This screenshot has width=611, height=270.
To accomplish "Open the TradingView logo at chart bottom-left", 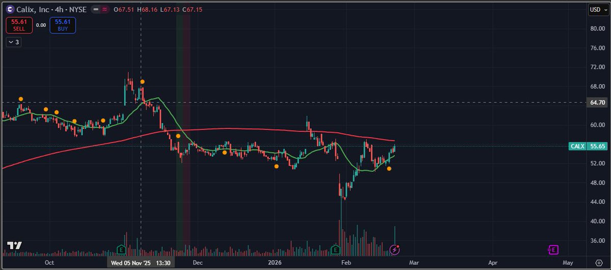I will pyautogui.click(x=14, y=245).
